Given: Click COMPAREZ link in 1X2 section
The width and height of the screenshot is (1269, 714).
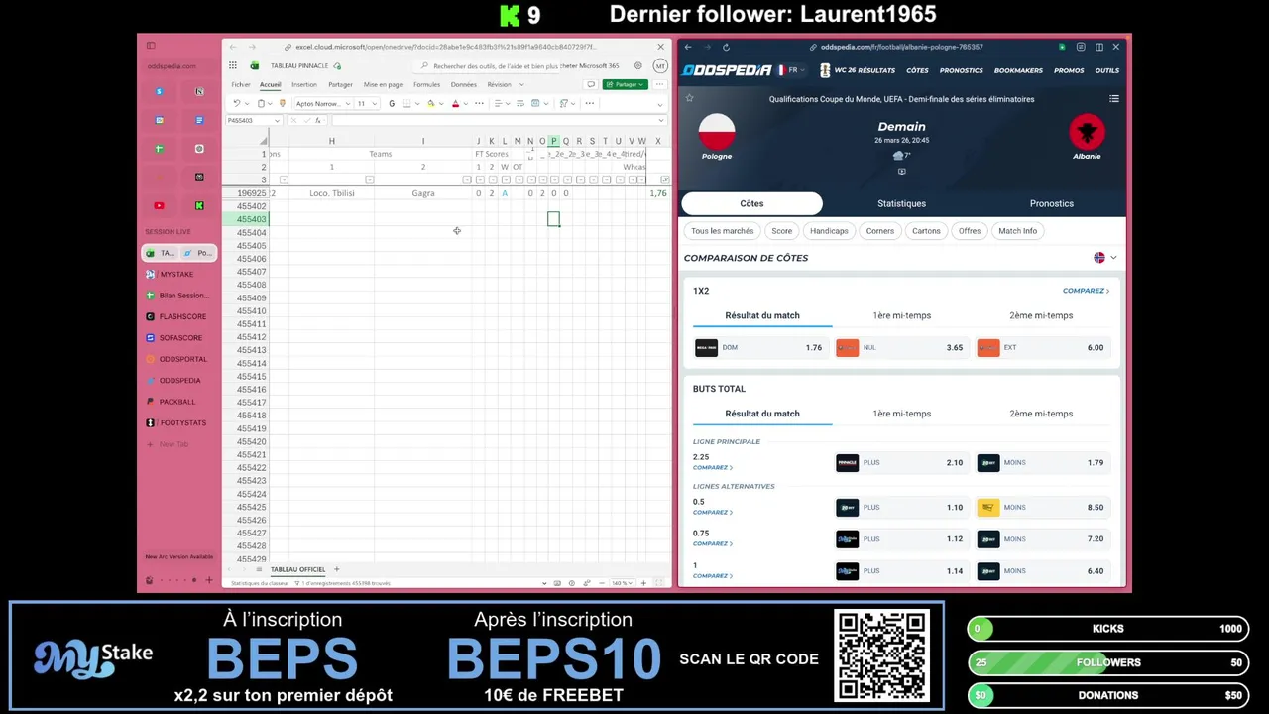Looking at the screenshot, I should click(x=1086, y=291).
